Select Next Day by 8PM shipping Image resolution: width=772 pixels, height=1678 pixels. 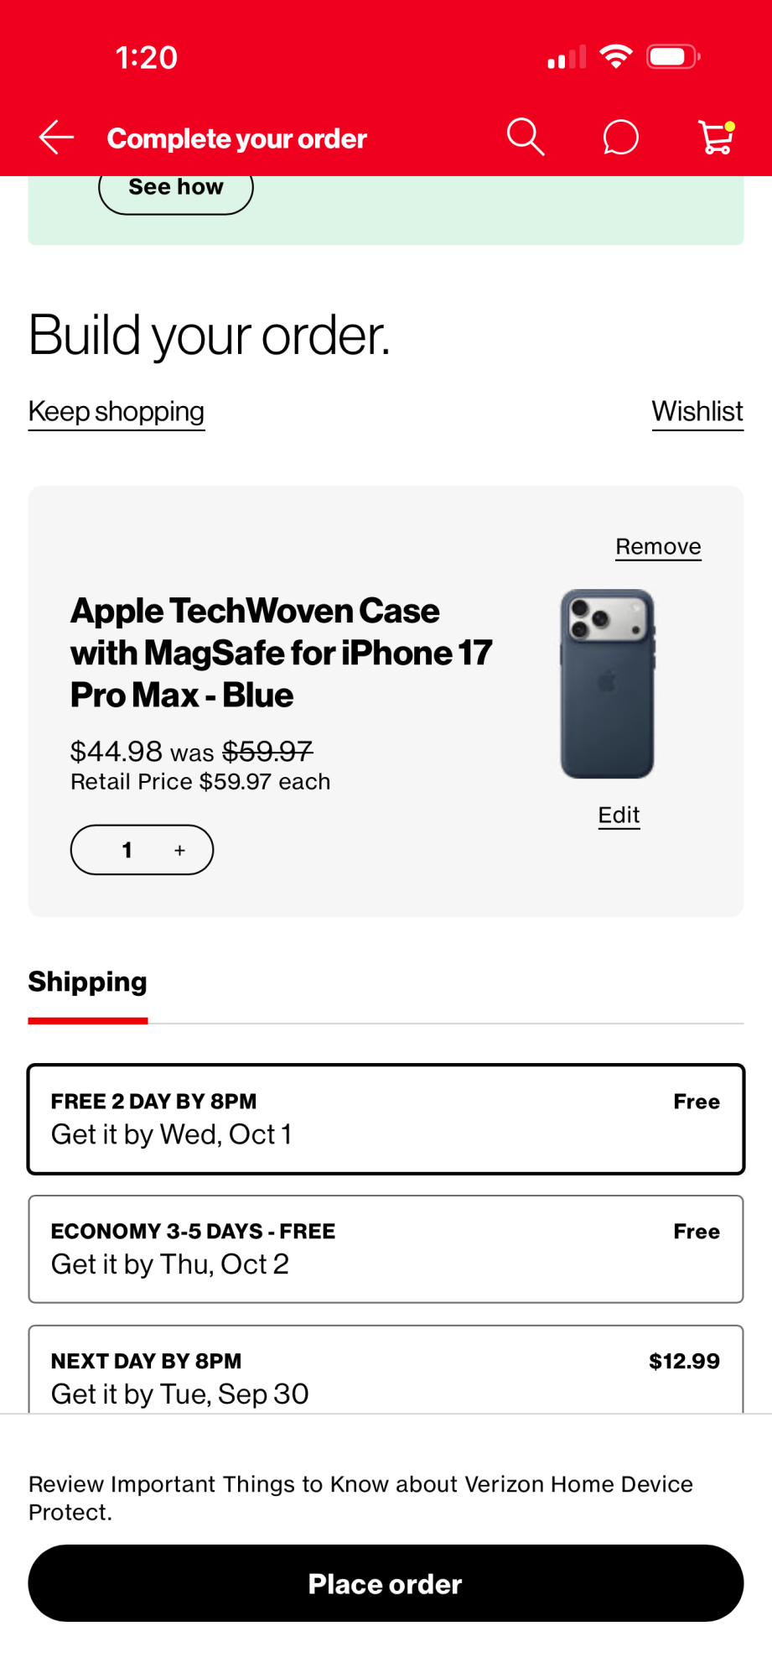tap(386, 1369)
